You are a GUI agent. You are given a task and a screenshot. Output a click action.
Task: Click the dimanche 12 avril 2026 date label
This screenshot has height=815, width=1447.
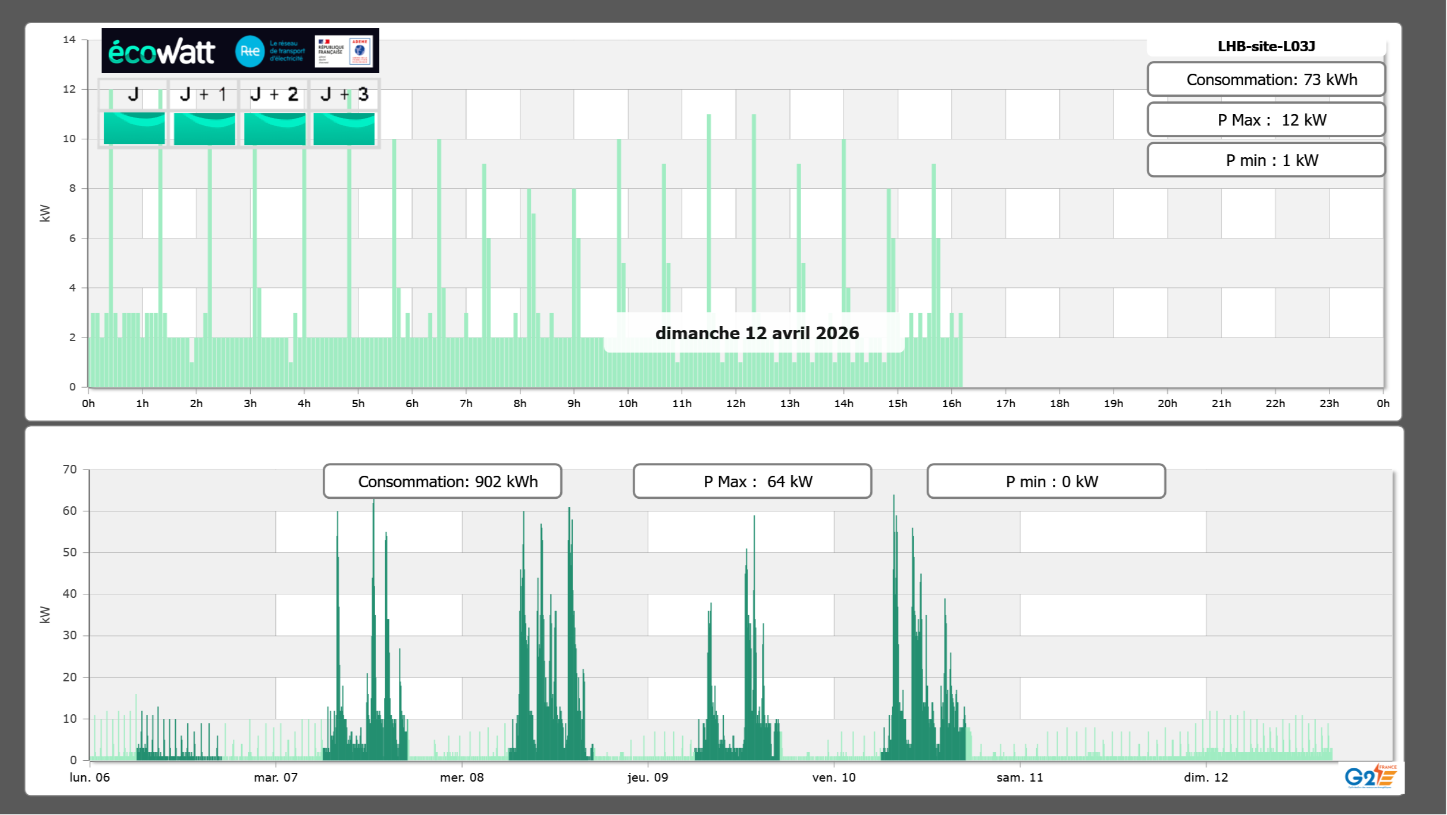[757, 333]
